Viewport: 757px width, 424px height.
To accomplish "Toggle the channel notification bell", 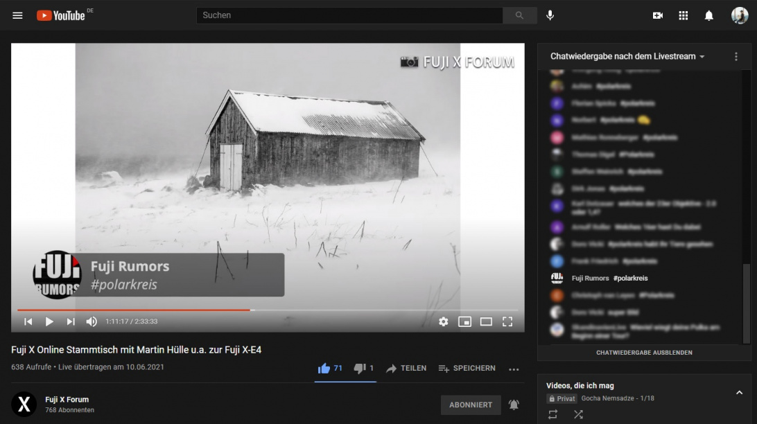I will pos(514,405).
